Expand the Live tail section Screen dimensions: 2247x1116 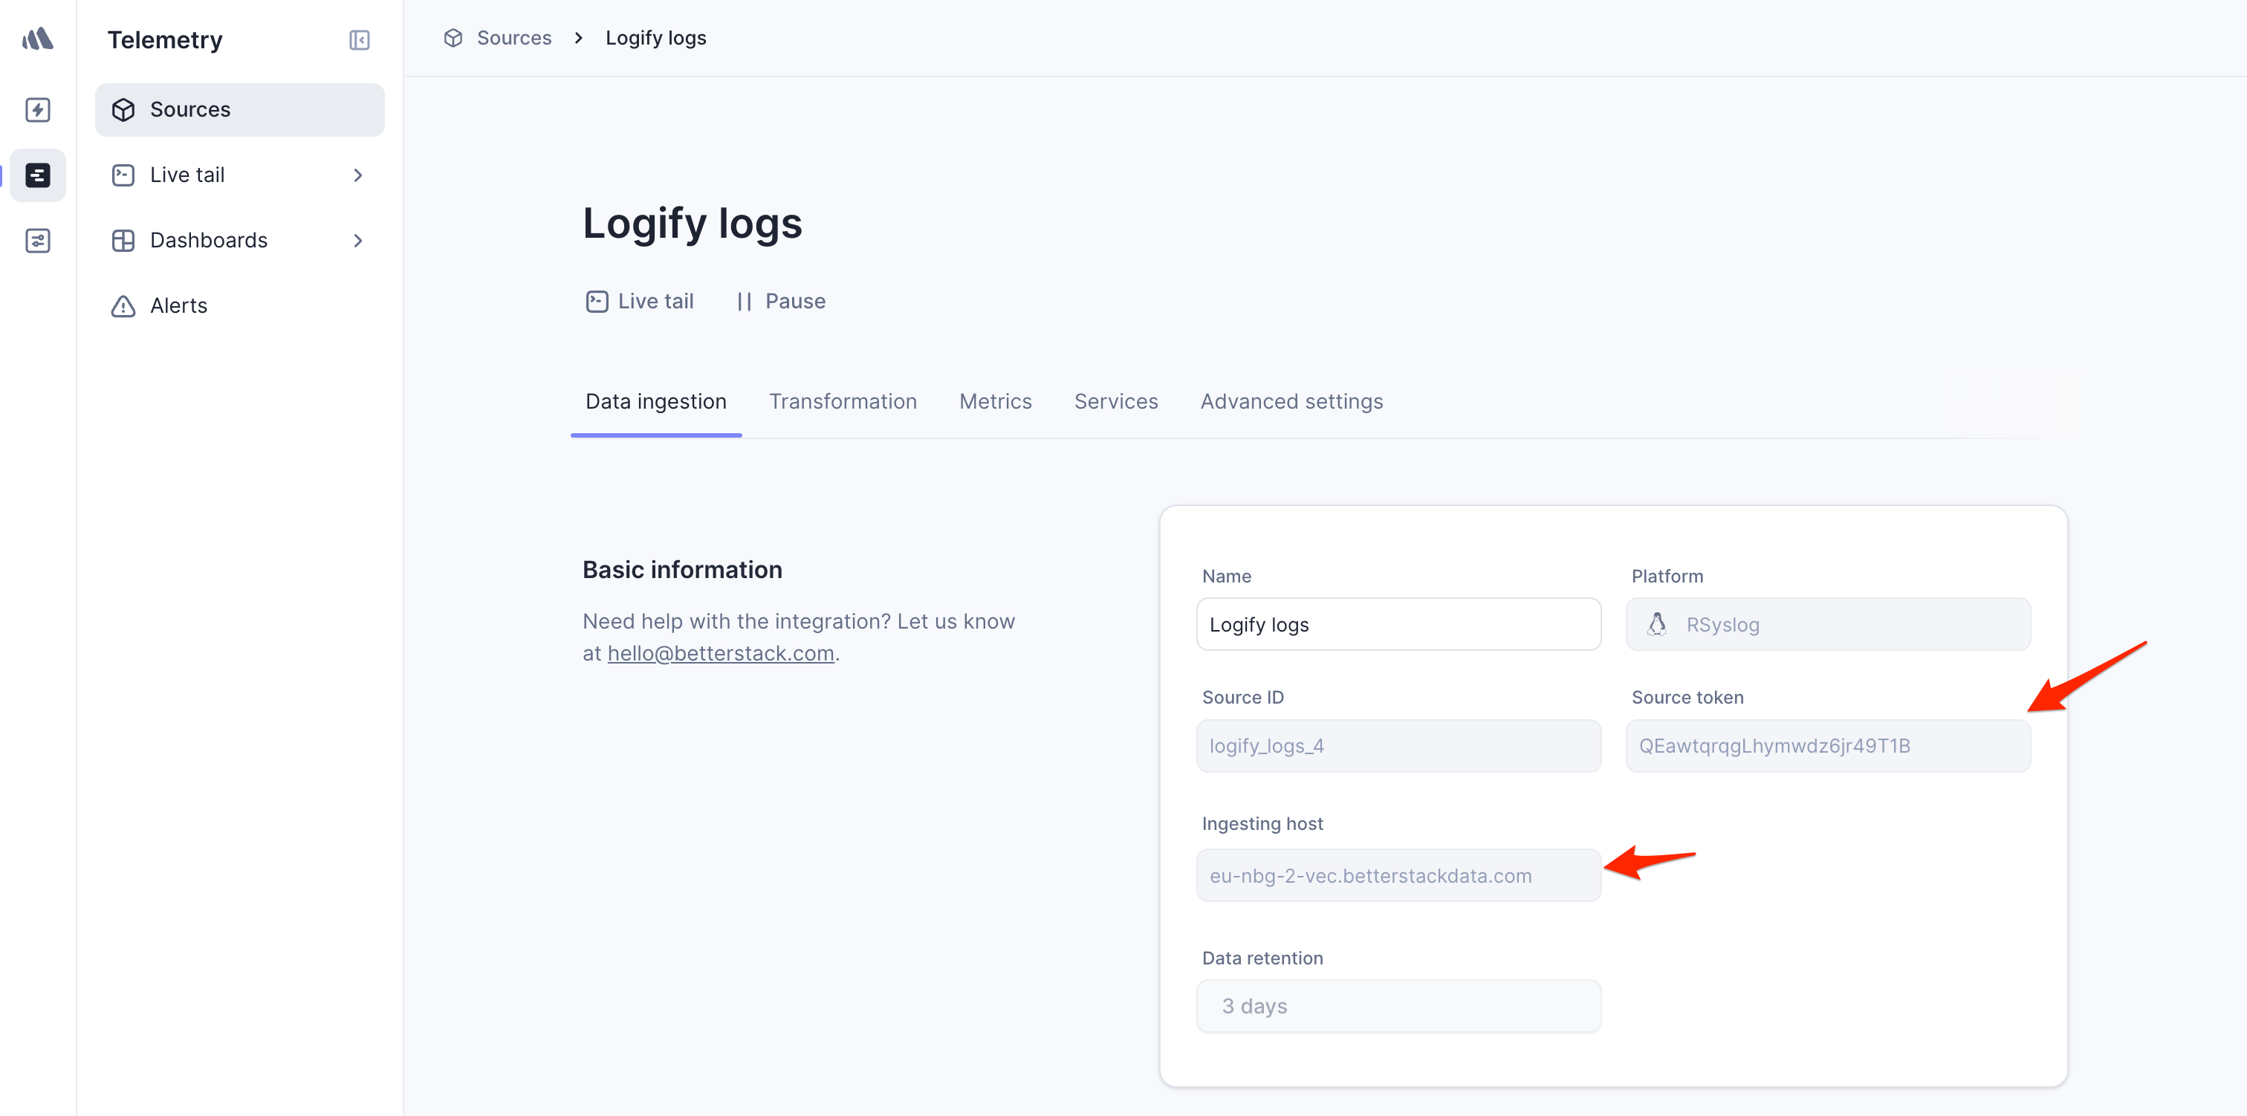coord(357,175)
